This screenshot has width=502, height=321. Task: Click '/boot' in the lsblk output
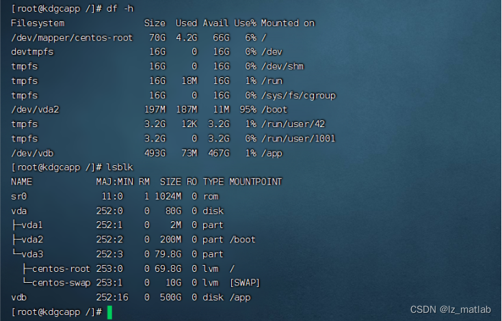tap(242, 240)
